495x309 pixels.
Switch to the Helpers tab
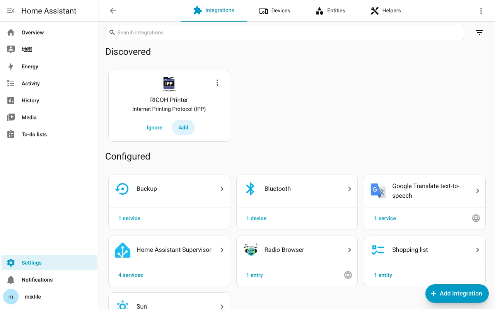tap(386, 11)
